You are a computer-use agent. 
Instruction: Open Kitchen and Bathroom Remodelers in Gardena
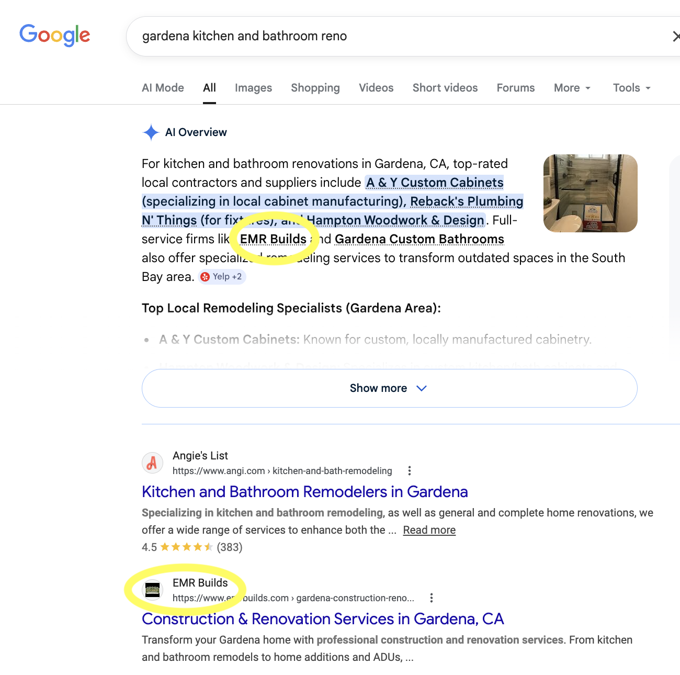(x=305, y=492)
